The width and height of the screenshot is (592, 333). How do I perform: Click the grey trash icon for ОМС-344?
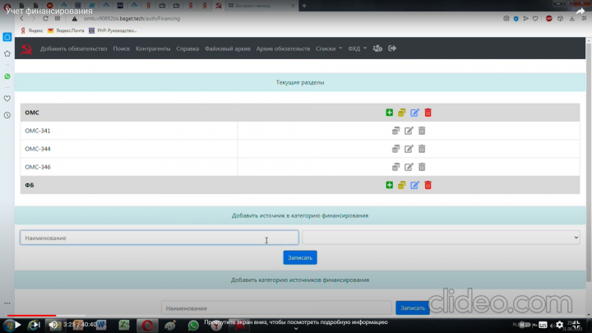[422, 149]
